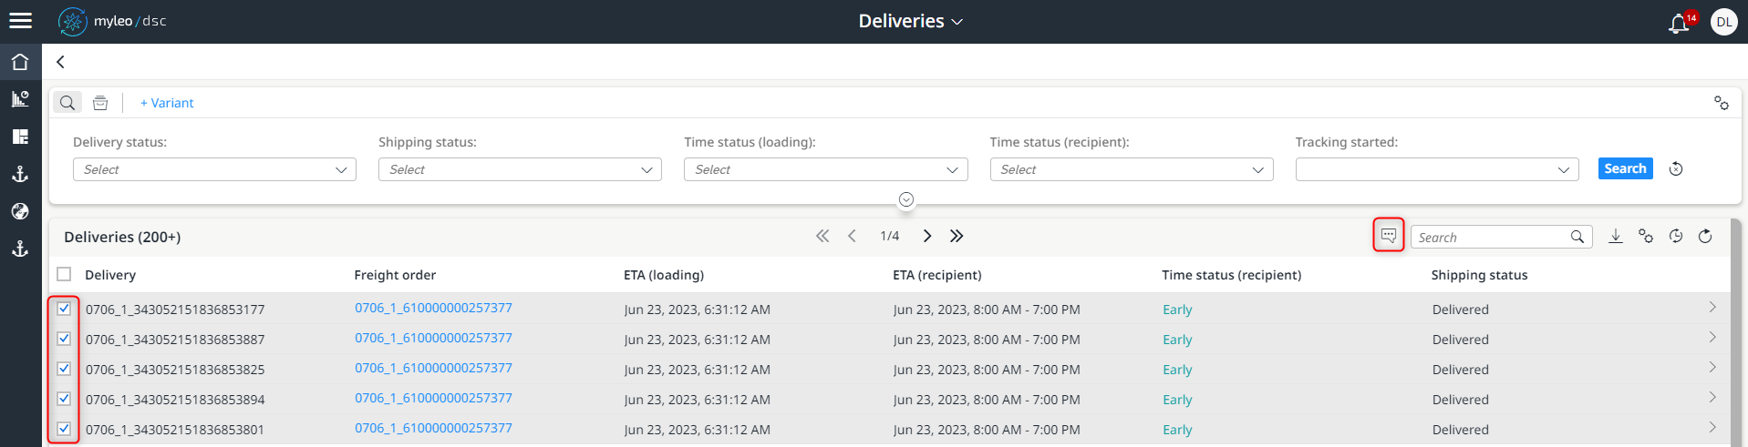Image resolution: width=1748 pixels, height=447 pixels.
Task: Toggle the select-all Delivery header checkbox
Action: pyautogui.click(x=64, y=274)
